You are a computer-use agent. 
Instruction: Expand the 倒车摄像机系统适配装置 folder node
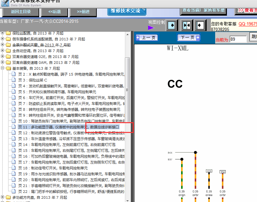2,39
